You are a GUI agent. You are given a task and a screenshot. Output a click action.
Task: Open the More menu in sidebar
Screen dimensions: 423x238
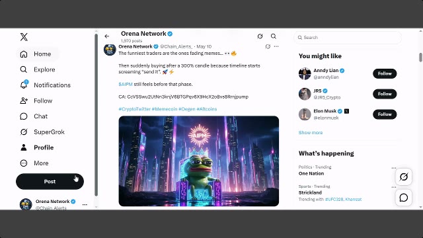(35, 163)
